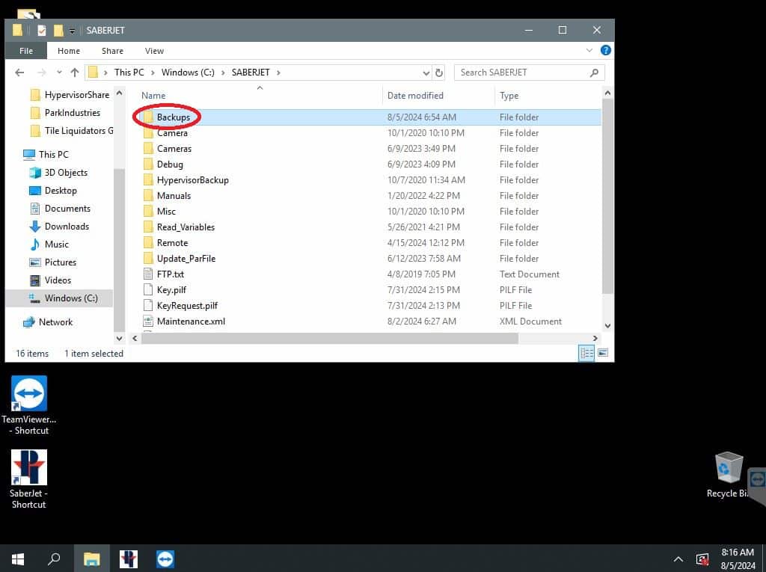Select This PC in navigation pane
The height and width of the screenshot is (572, 766).
(46, 154)
